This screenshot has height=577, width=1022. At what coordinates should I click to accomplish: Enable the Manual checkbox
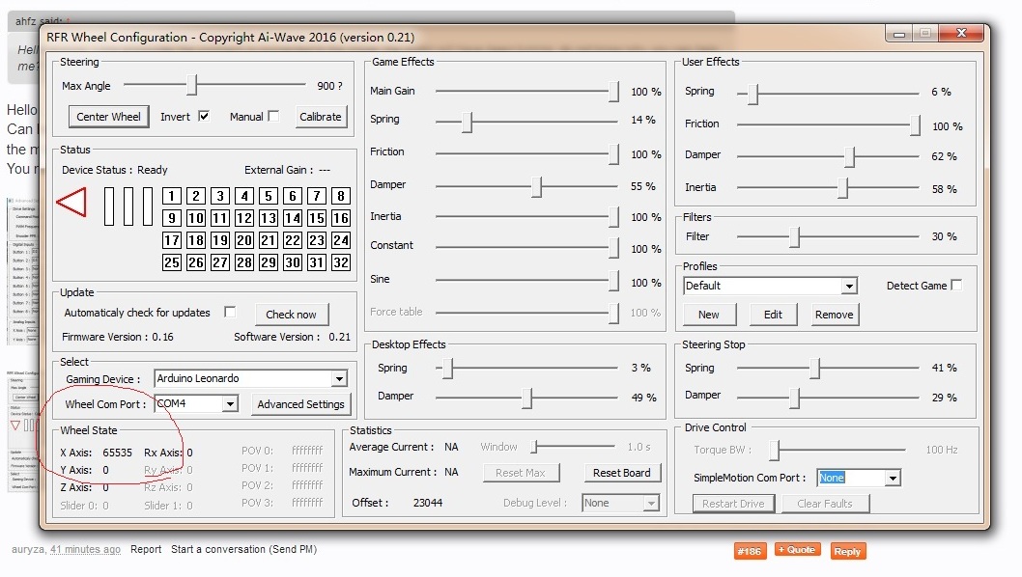[273, 117]
